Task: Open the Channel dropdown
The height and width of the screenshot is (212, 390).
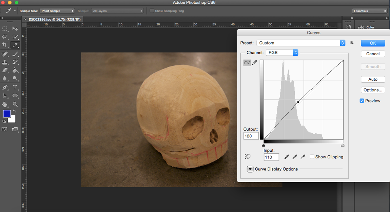Action: pos(282,53)
